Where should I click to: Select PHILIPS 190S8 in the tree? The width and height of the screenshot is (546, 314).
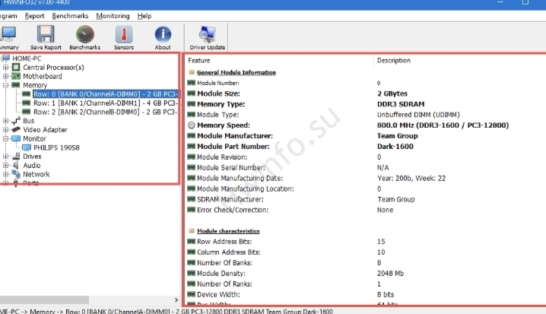point(56,147)
